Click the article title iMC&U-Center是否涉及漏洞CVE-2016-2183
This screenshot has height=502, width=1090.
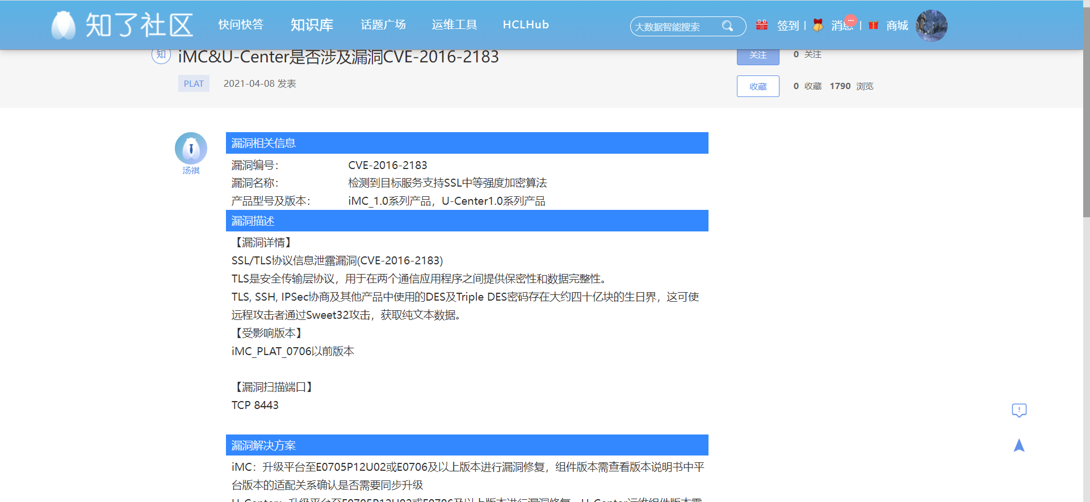[x=338, y=57]
